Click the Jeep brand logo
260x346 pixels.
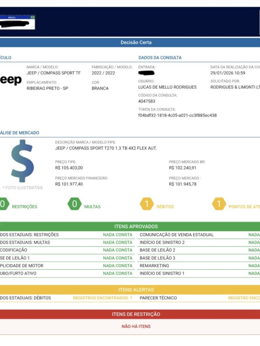click(10, 80)
